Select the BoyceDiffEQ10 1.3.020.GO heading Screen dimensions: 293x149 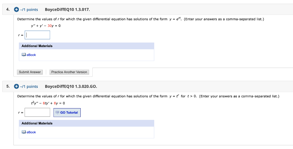click(x=71, y=86)
